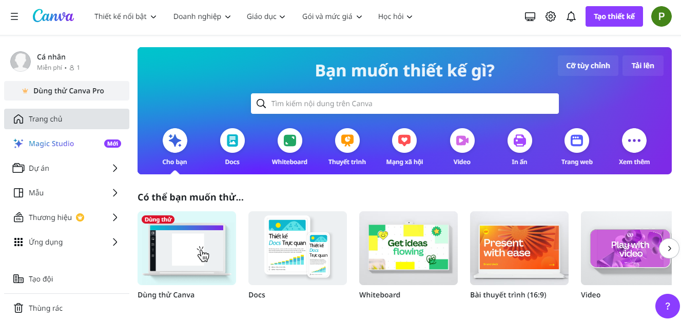Open the Trang web icon

[577, 141]
